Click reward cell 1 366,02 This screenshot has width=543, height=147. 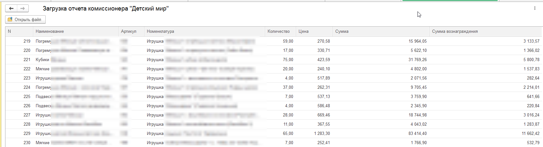coord(486,50)
